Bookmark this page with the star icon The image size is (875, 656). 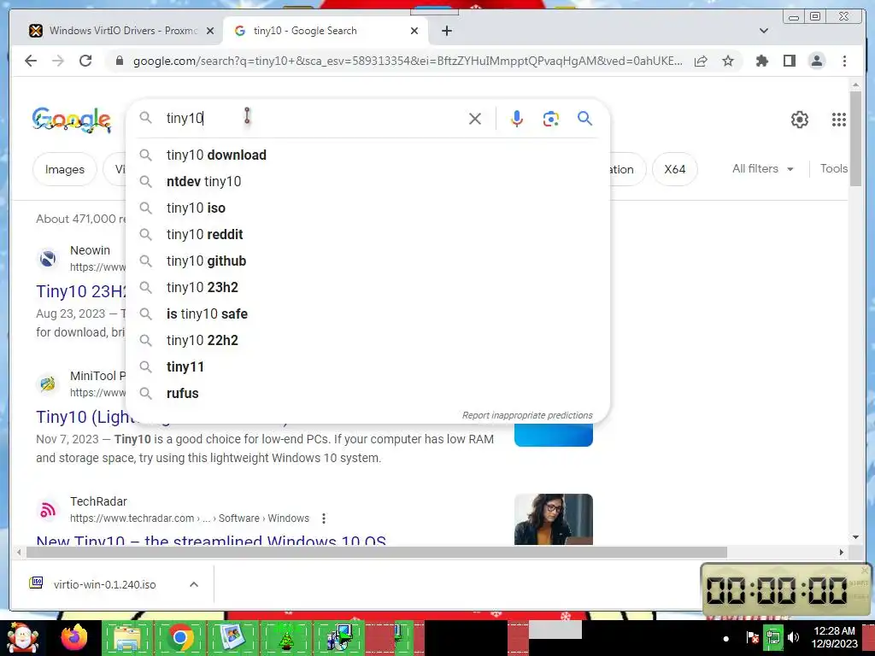(728, 61)
